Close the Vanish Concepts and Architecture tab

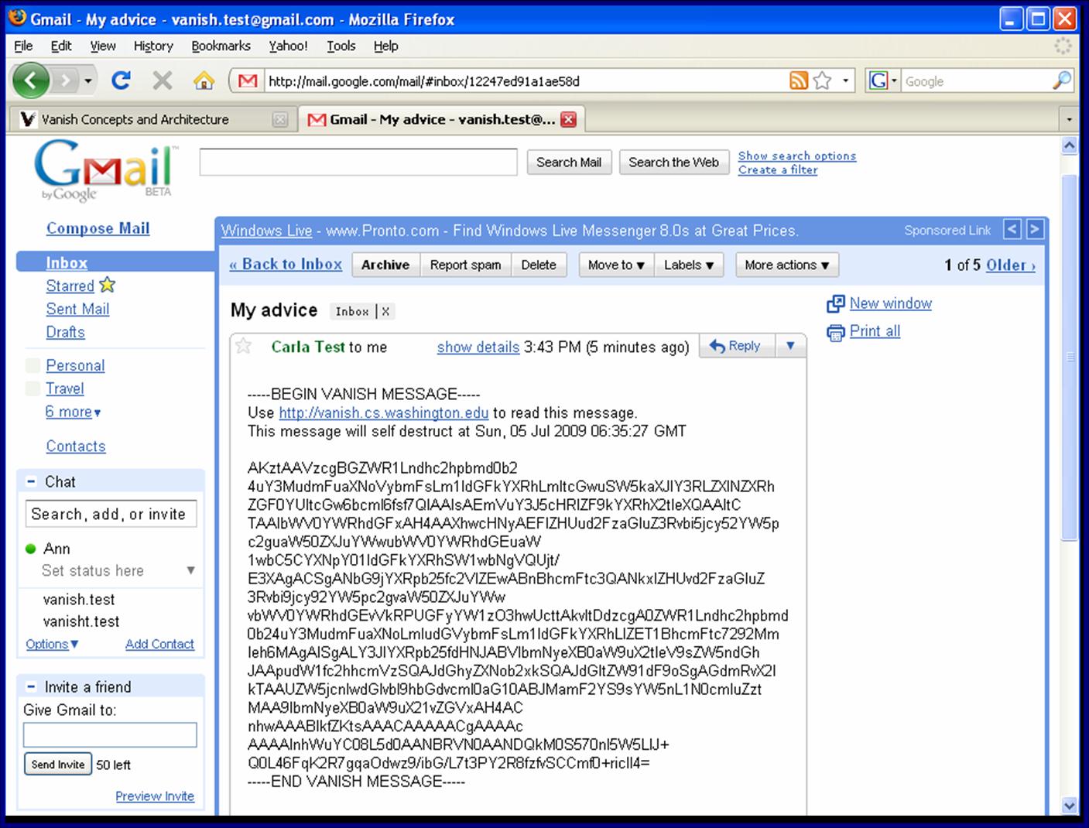280,119
